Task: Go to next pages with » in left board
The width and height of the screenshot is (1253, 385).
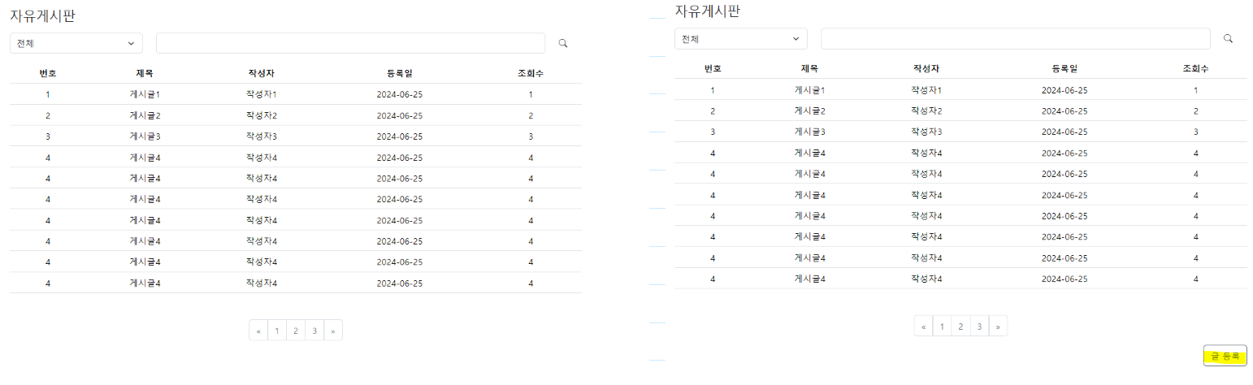Action: 333,331
